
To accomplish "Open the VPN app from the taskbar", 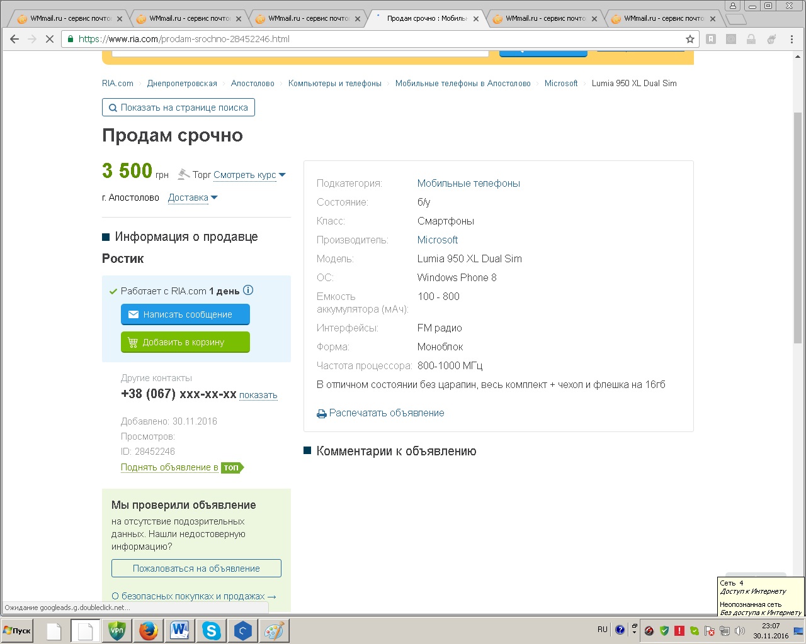I will 117,631.
